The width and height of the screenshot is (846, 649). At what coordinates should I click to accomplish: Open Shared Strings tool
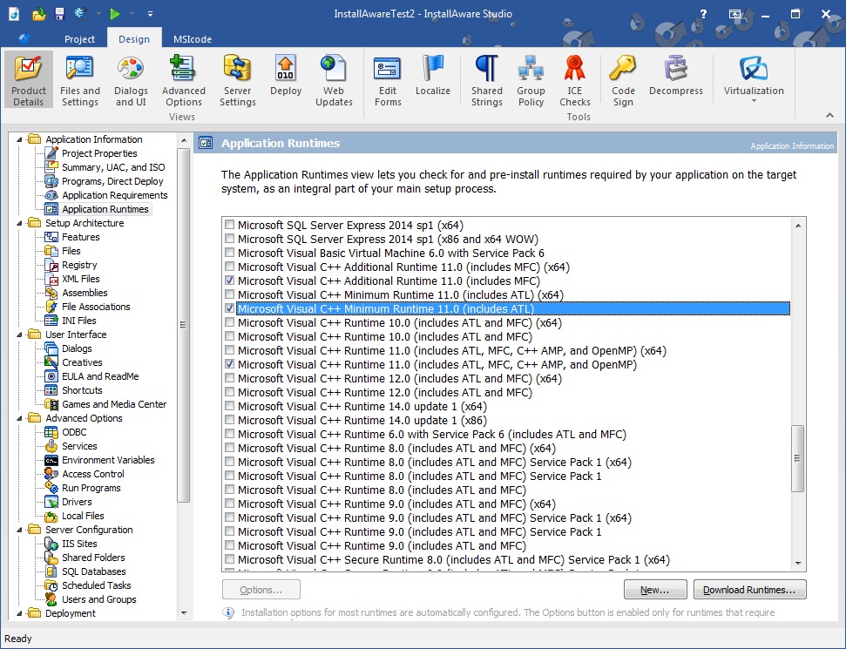[x=487, y=80]
